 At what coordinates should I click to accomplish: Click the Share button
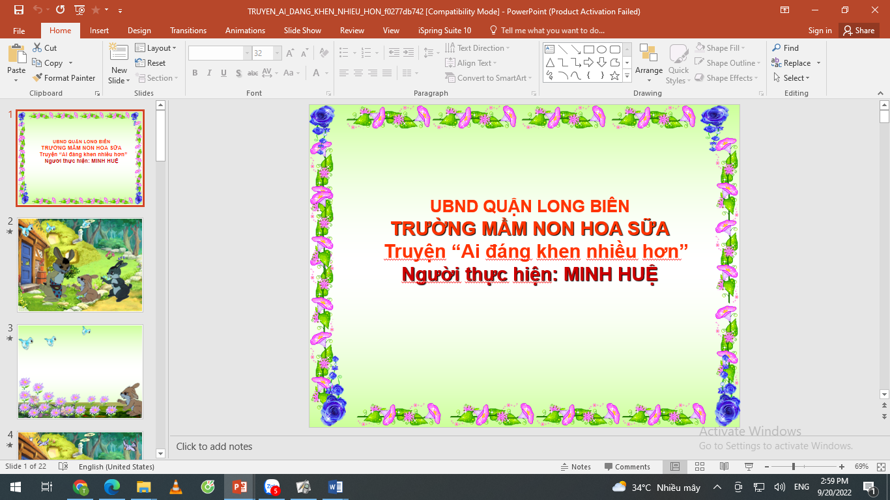coord(858,31)
